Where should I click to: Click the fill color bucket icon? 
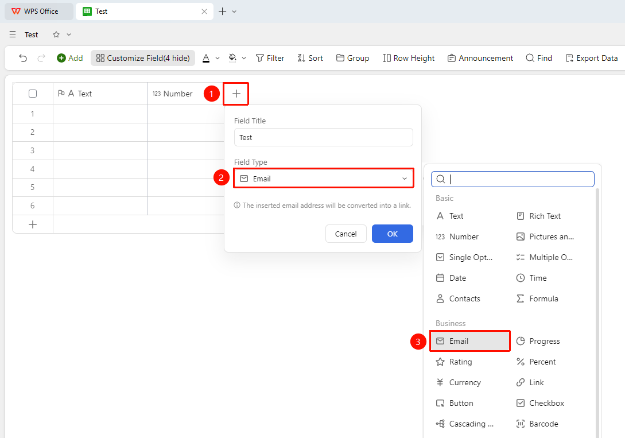point(232,58)
